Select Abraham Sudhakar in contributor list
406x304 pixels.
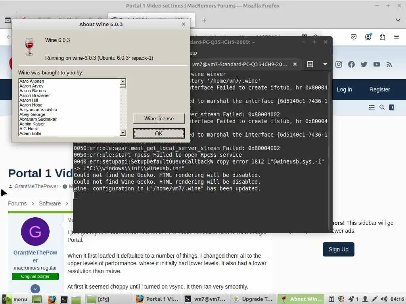[38, 119]
